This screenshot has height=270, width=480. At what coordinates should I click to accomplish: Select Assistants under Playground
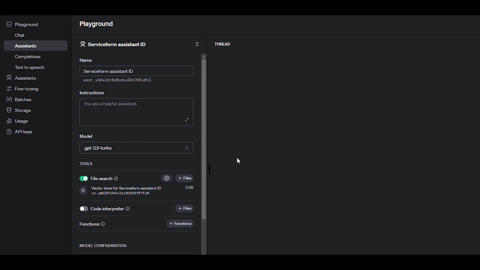tap(35, 46)
